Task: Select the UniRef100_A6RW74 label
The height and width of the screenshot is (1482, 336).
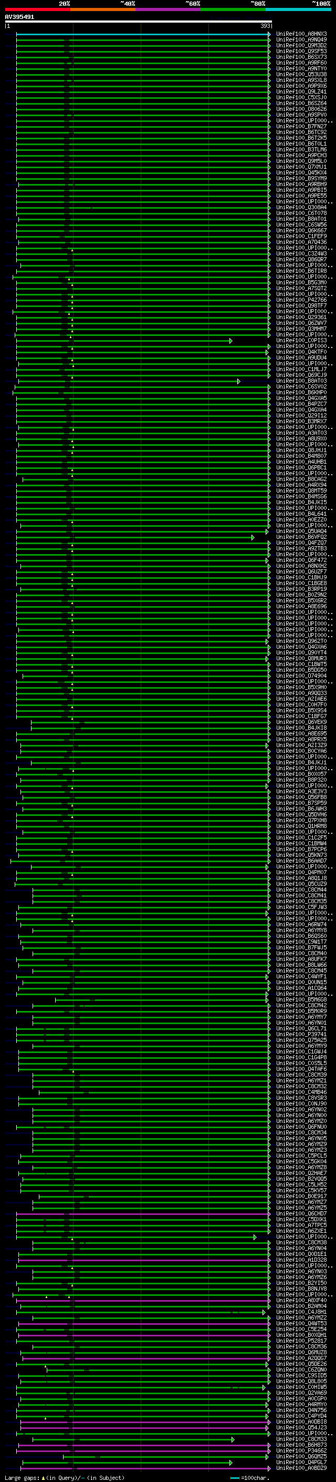Action: point(301,925)
